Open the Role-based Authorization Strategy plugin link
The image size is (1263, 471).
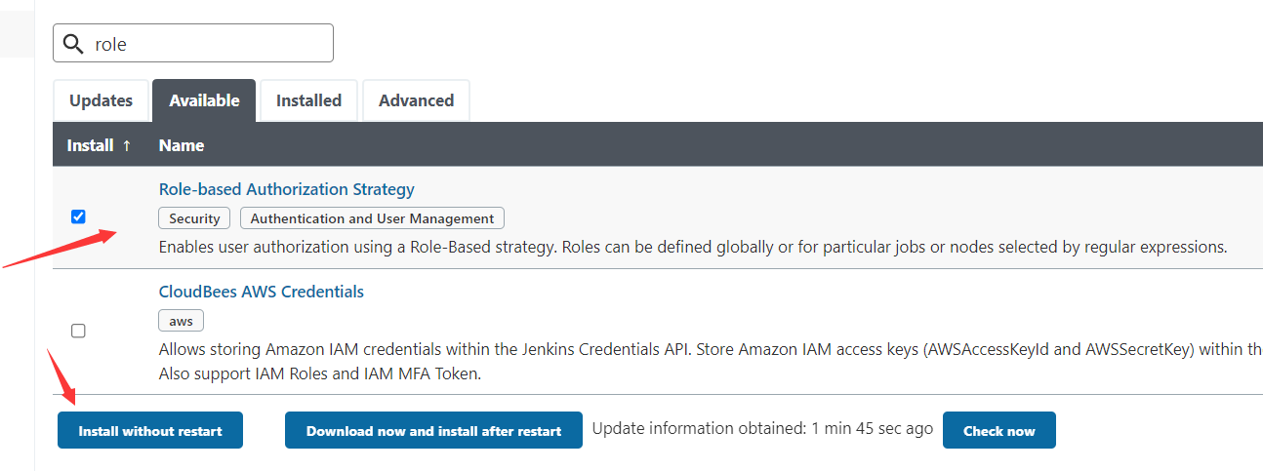click(x=287, y=189)
